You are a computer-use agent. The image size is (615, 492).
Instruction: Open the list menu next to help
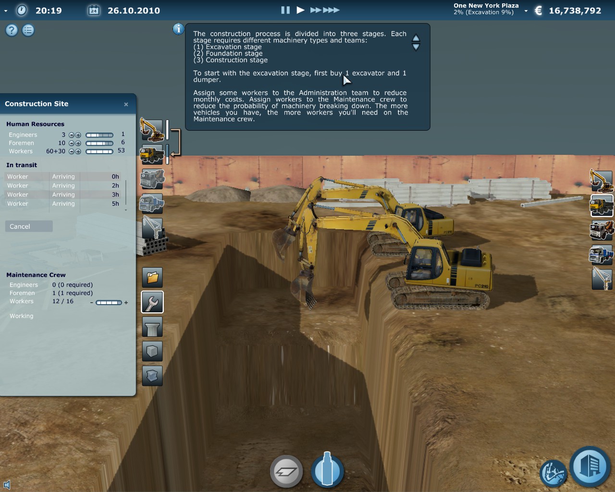click(28, 30)
